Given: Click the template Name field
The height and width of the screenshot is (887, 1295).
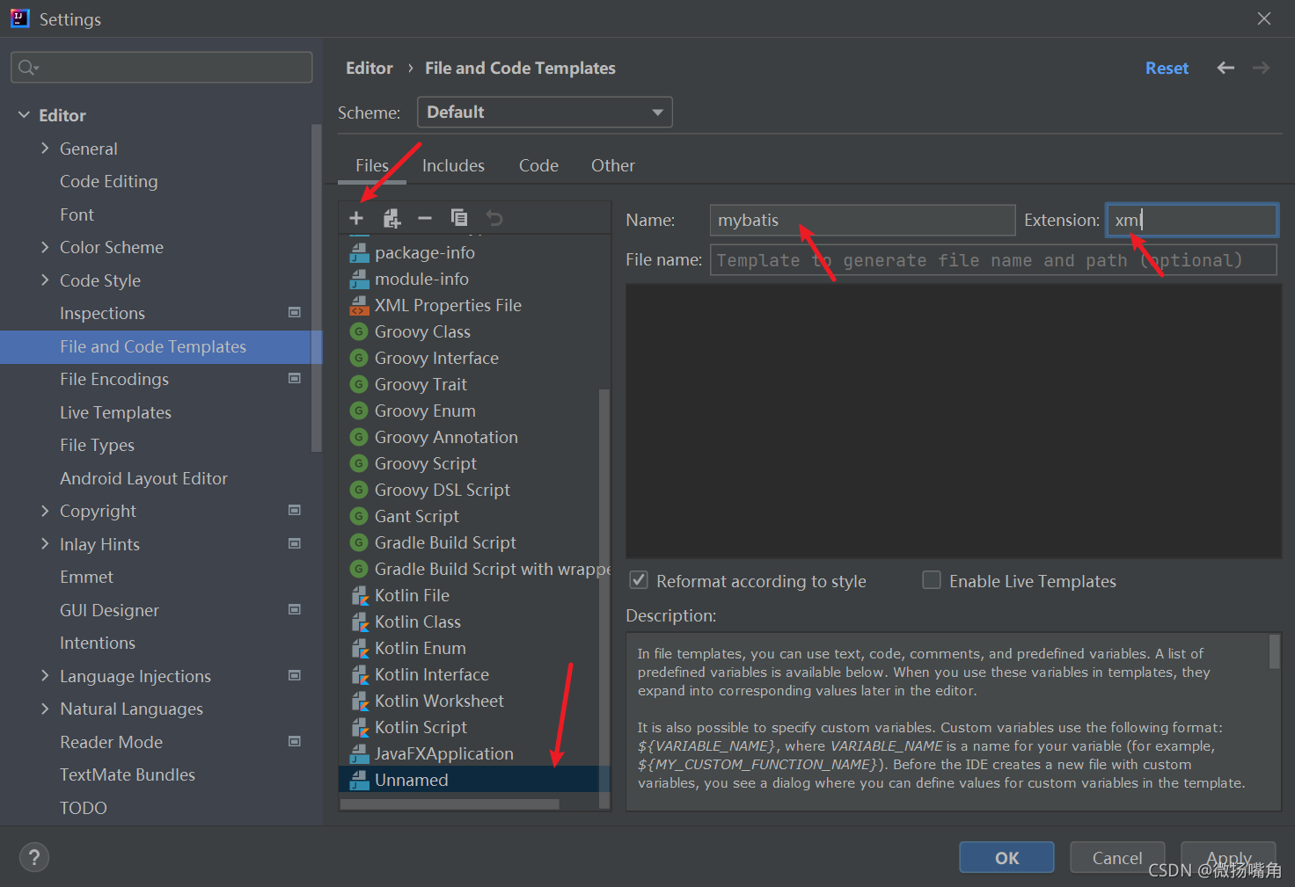Looking at the screenshot, I should pyautogui.click(x=862, y=220).
